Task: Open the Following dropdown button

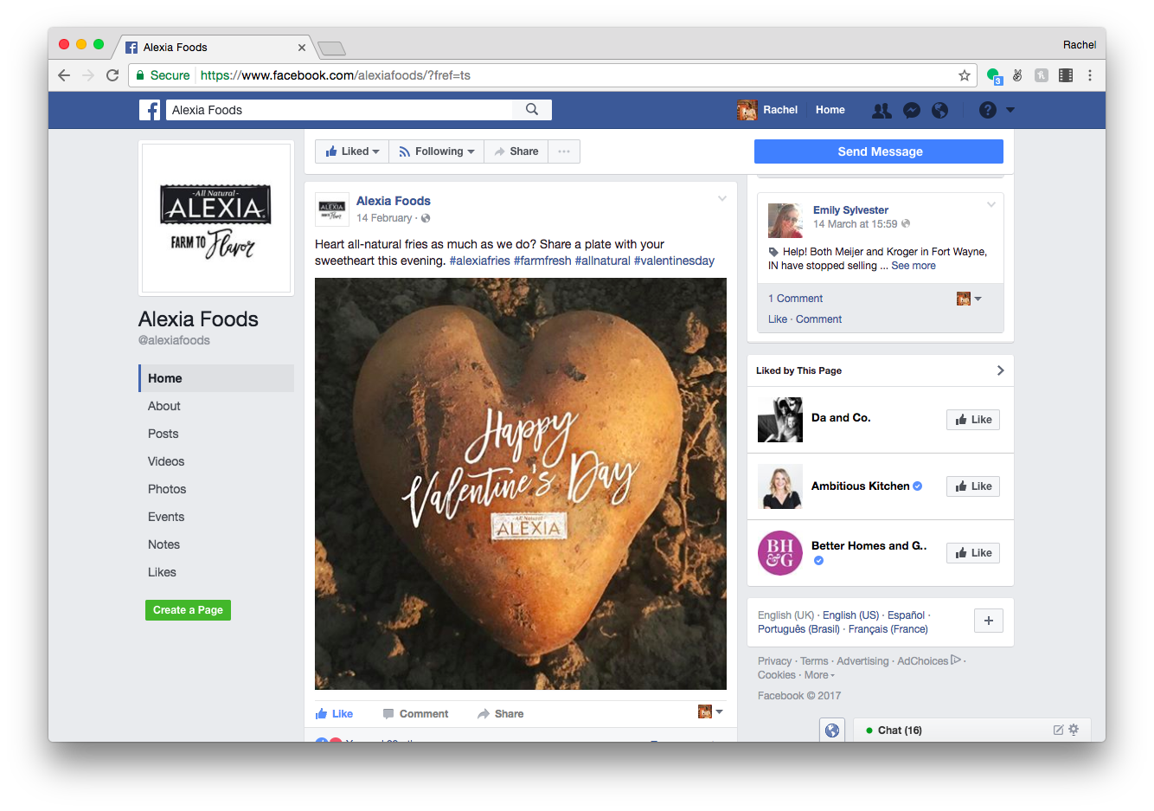Action: 437,151
